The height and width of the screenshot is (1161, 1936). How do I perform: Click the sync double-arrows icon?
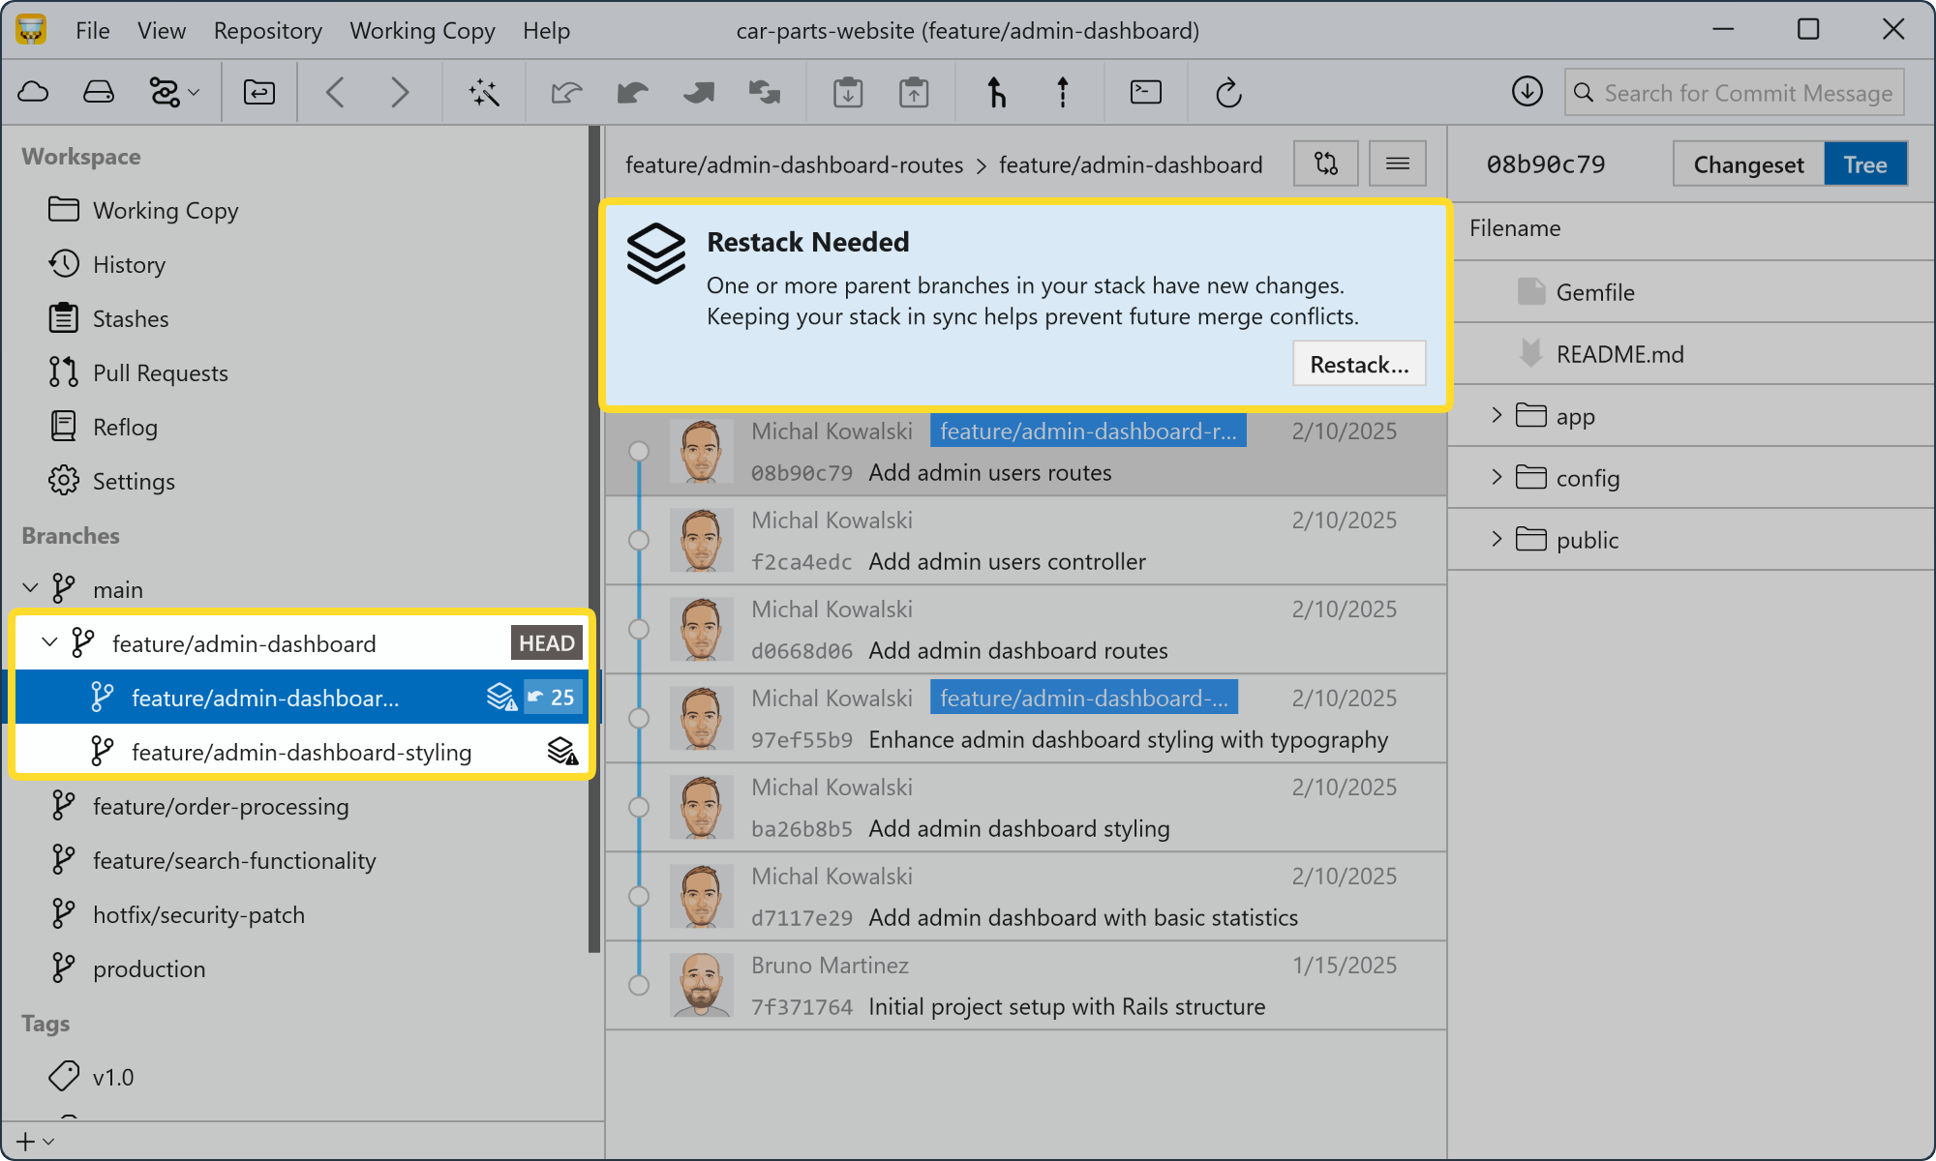point(765,93)
